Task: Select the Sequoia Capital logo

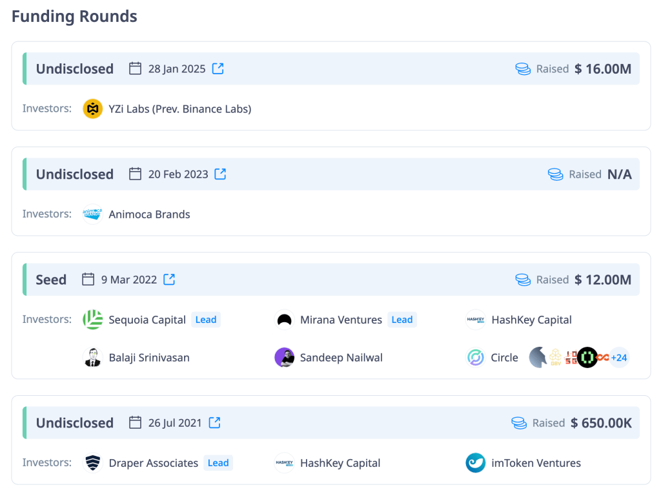Action: click(93, 319)
